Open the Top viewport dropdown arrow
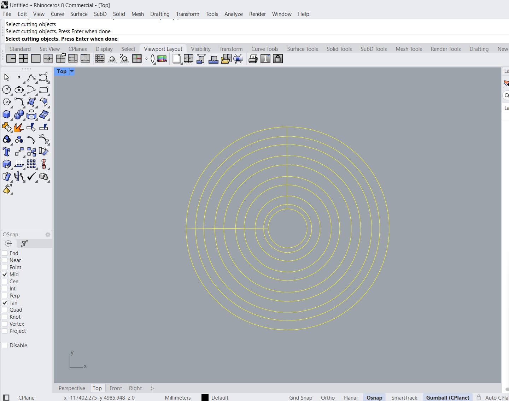Image resolution: width=509 pixels, height=401 pixels. pos(72,71)
